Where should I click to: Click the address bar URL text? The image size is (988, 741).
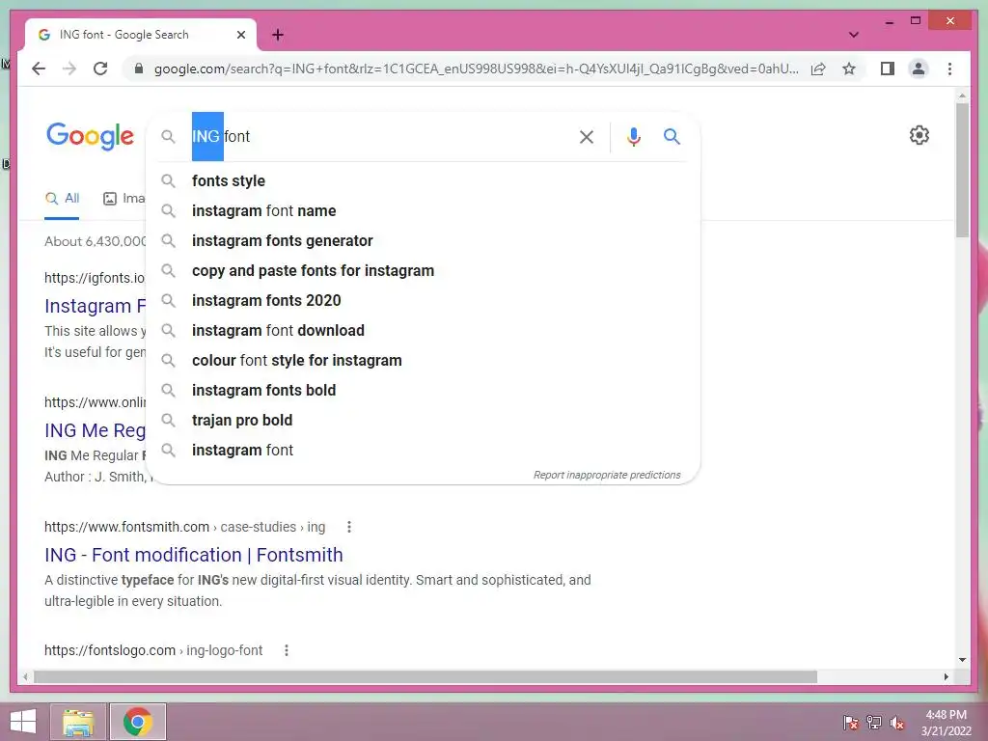point(477,69)
